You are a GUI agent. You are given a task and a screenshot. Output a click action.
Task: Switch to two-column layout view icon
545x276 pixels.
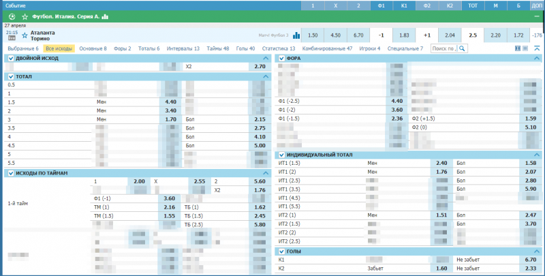click(x=518, y=48)
